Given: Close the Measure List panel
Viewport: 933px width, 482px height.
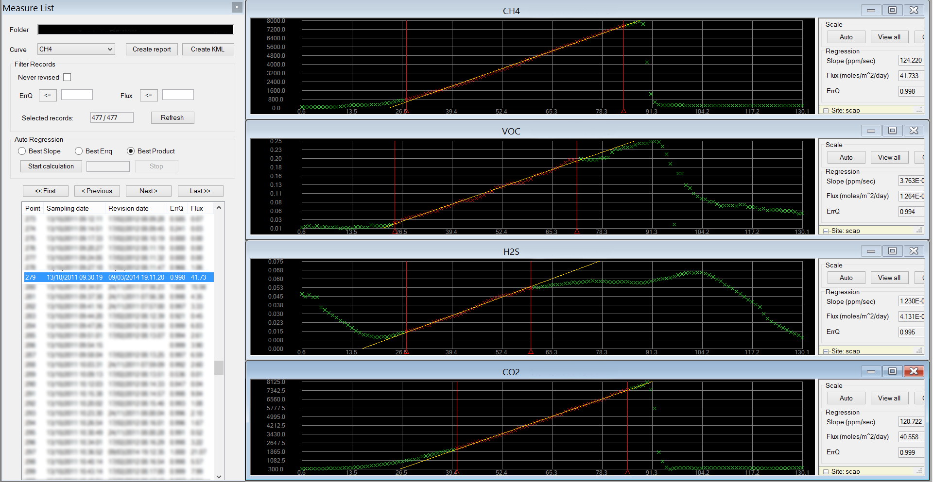Looking at the screenshot, I should coord(237,7).
